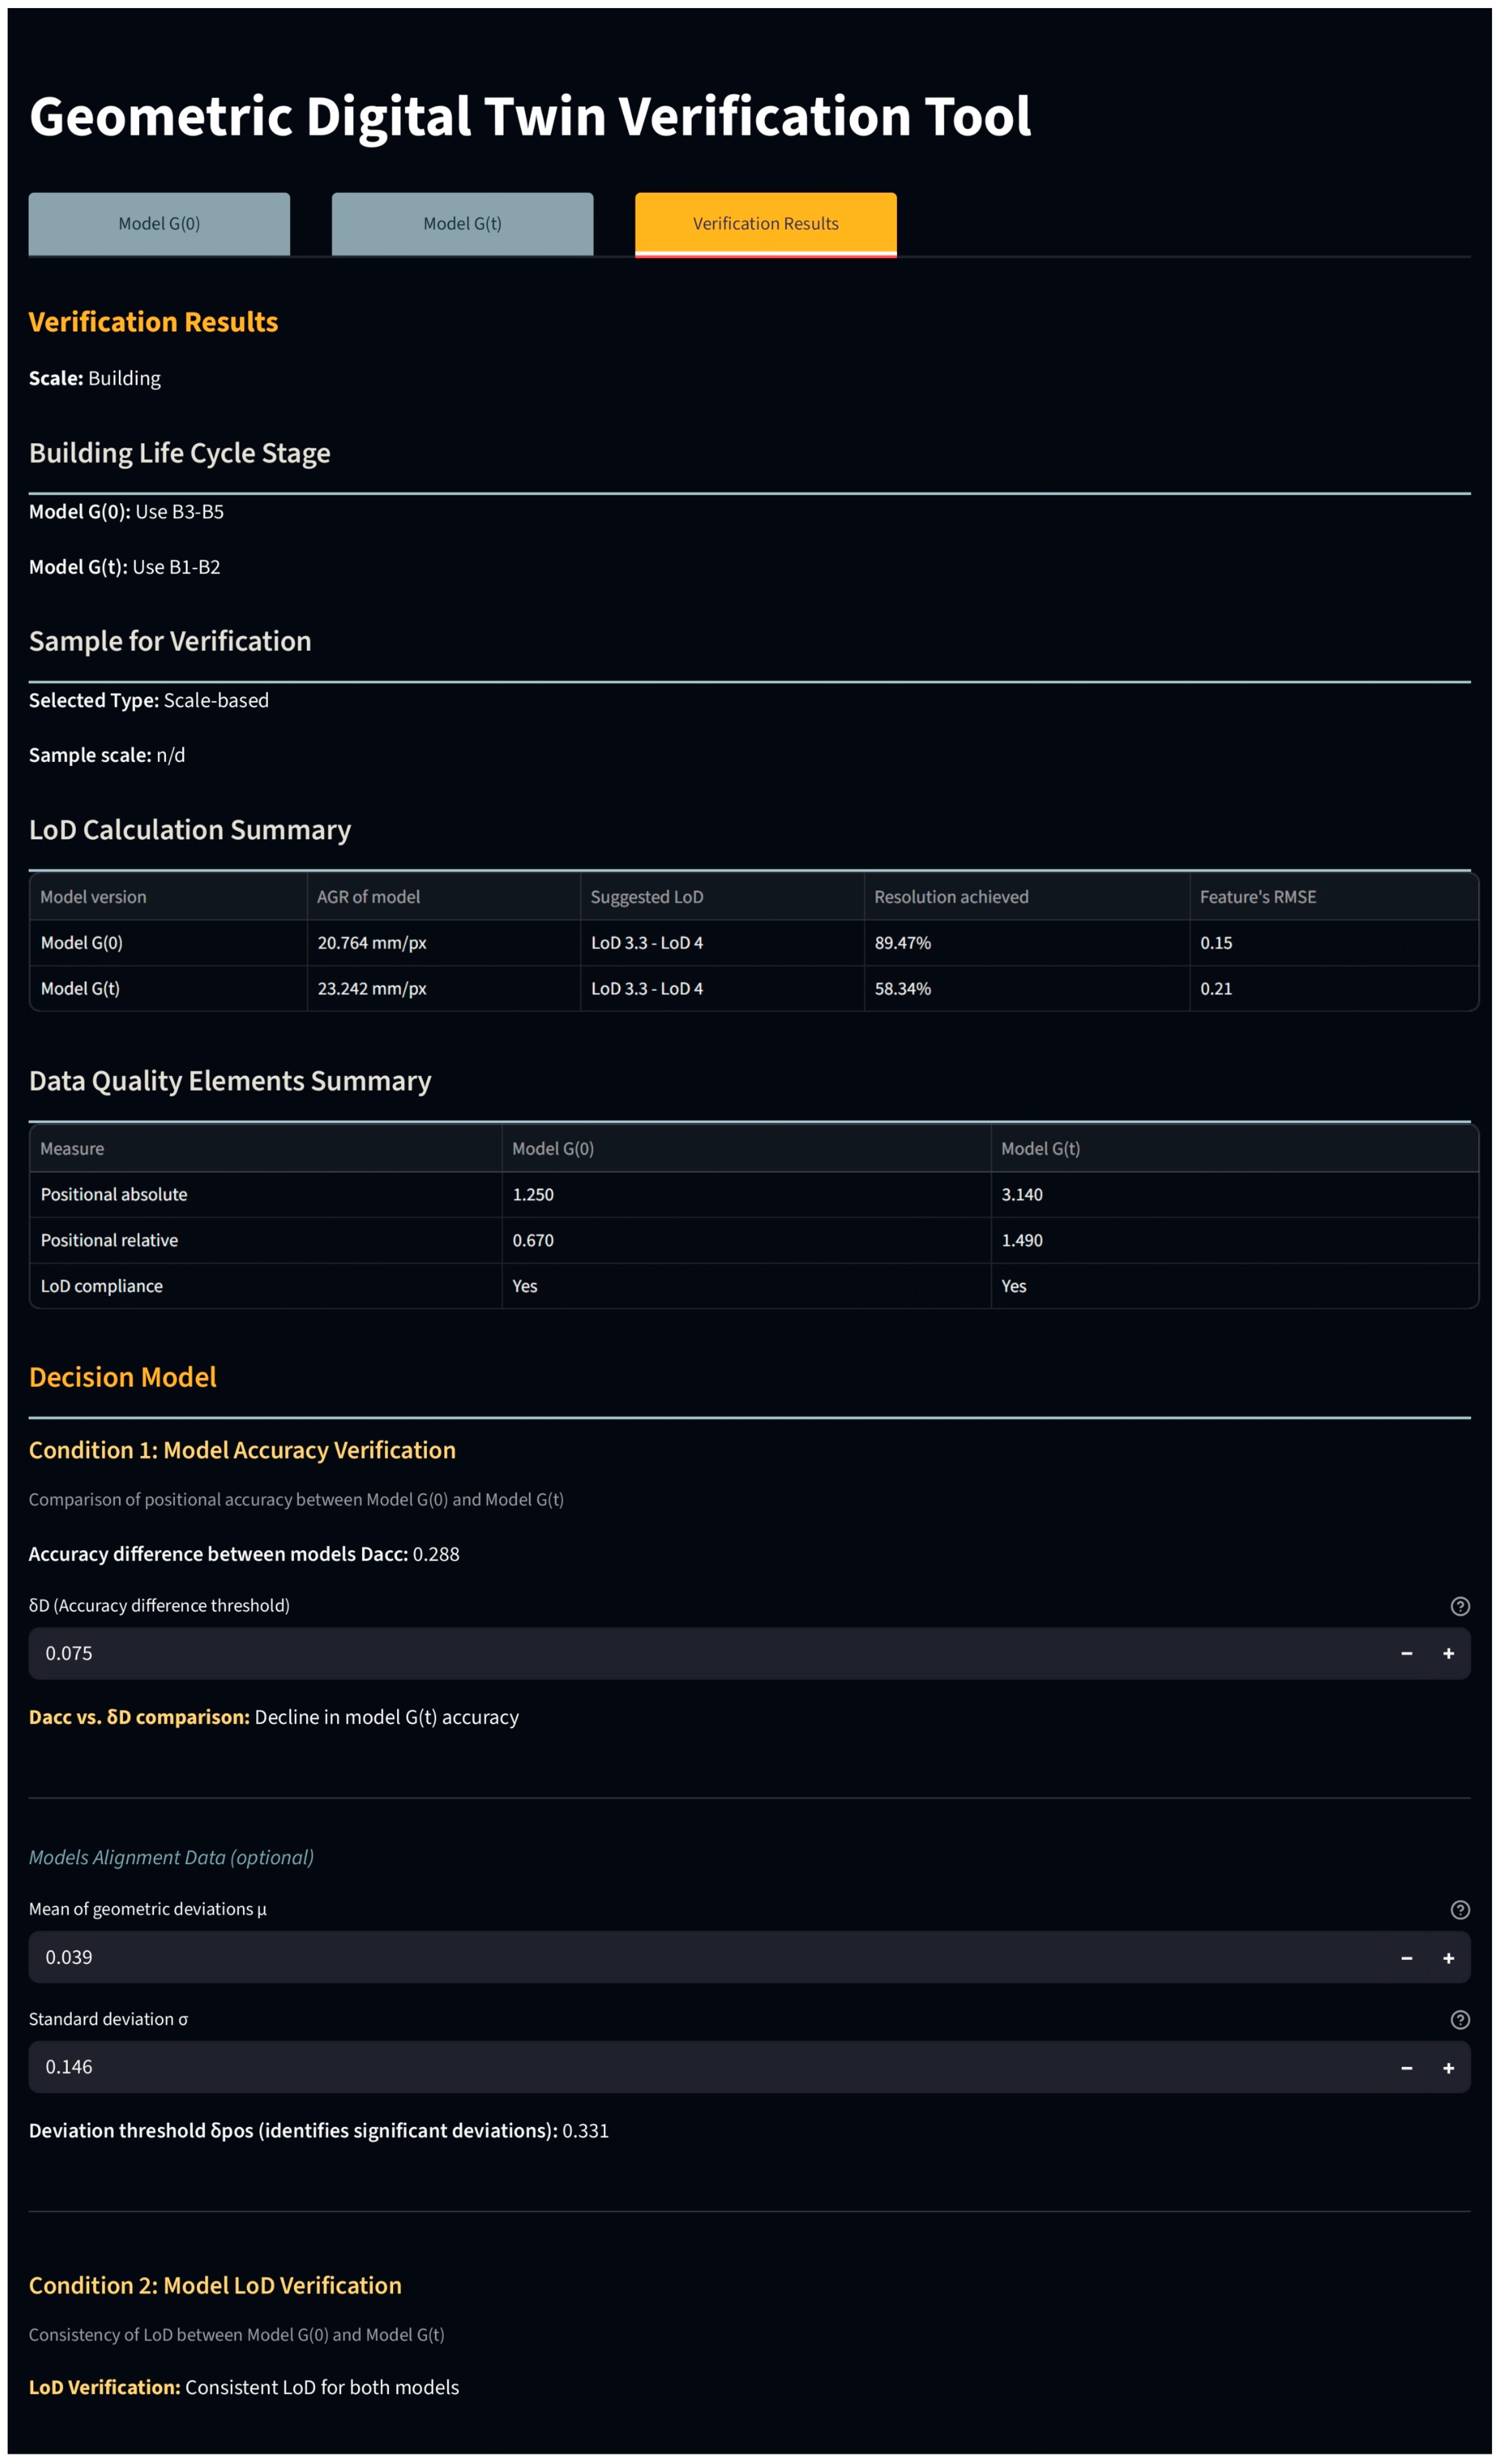The height and width of the screenshot is (2464, 1501).
Task: Click the Suggested LoD column header
Action: (647, 897)
